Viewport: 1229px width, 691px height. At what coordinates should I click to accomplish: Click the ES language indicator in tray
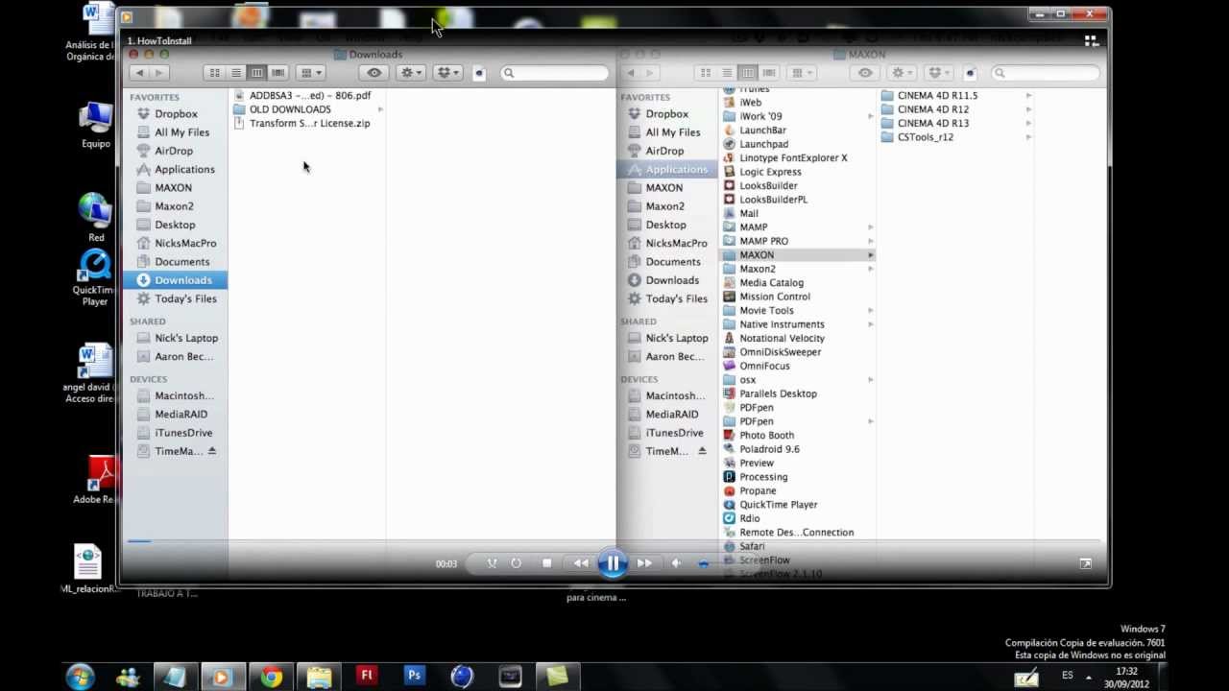click(1067, 676)
